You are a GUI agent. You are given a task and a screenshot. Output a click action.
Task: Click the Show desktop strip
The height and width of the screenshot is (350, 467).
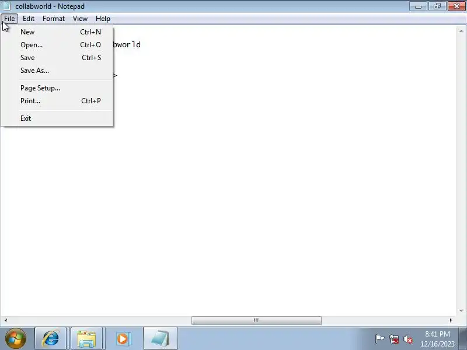click(x=463, y=338)
